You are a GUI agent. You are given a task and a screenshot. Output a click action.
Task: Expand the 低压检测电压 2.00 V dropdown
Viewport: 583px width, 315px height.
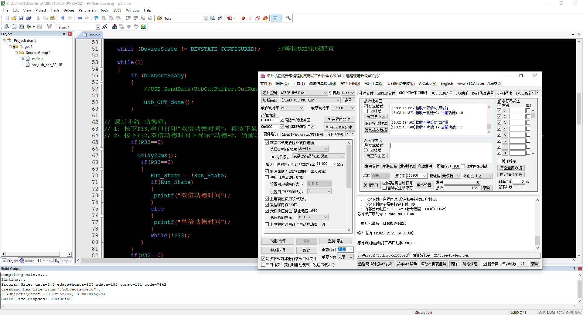tap(326, 217)
